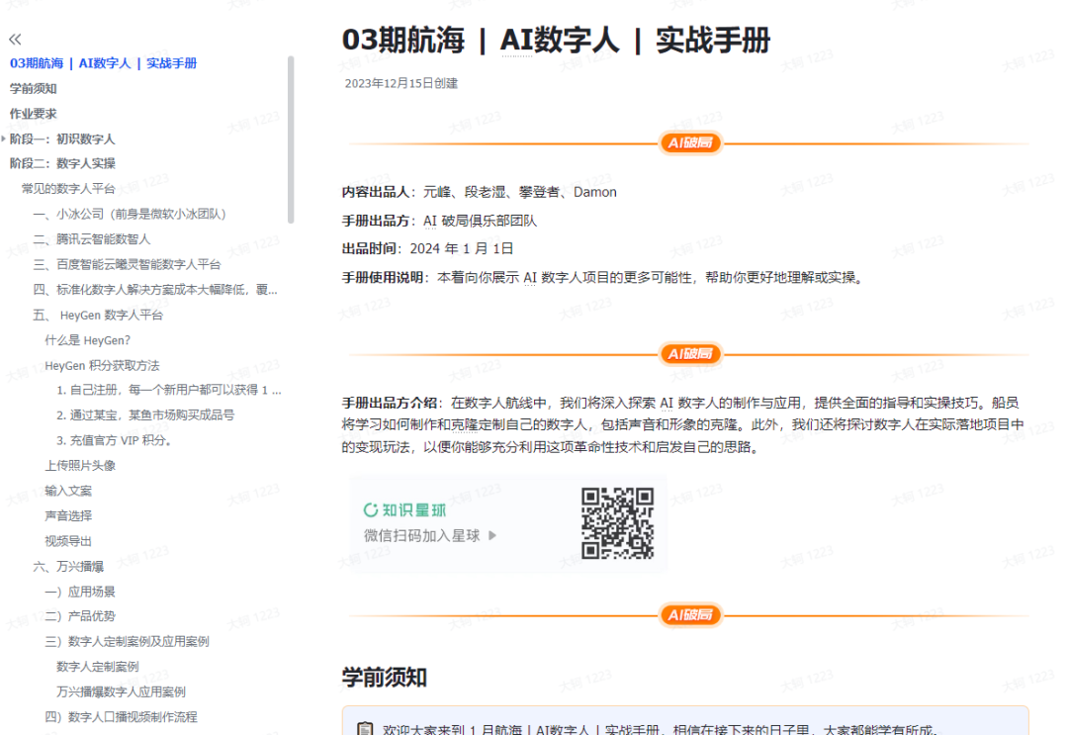Expand the 阶段一：初识数字人 outline section arrow
Viewport: 1068px width, 735px height.
click(x=3, y=138)
